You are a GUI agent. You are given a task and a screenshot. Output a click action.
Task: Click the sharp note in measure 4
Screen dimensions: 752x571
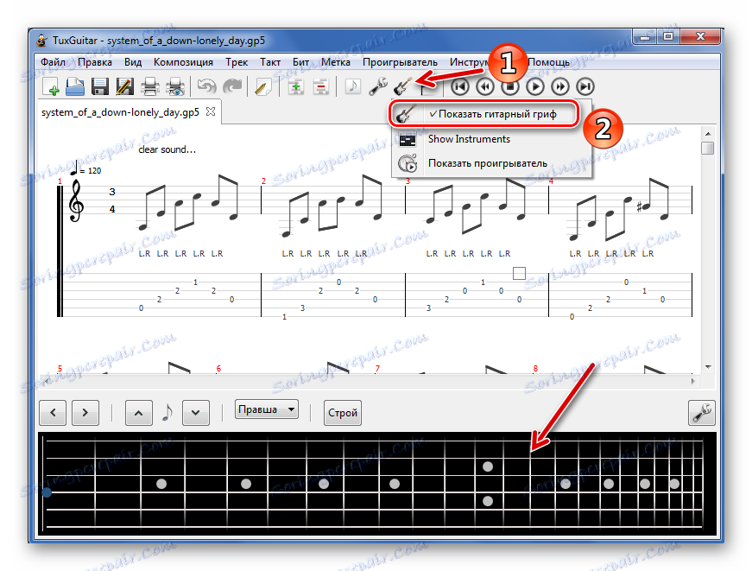tap(644, 206)
